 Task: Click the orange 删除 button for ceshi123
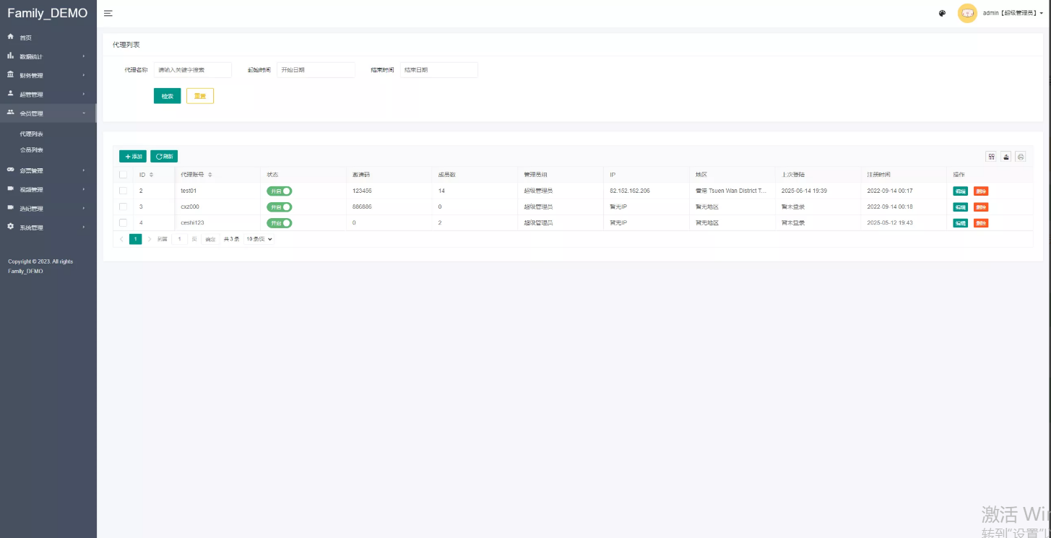click(x=980, y=223)
